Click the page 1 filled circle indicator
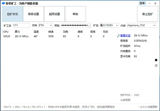Screen dimensions: 160x111 156,60
